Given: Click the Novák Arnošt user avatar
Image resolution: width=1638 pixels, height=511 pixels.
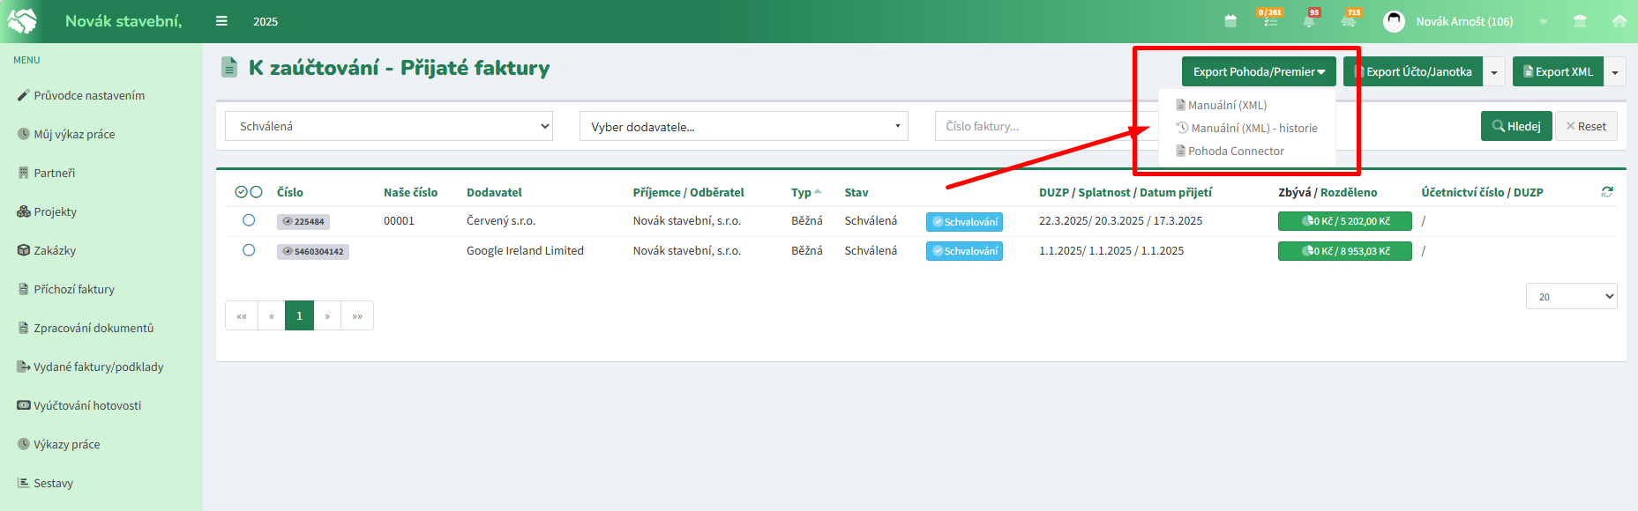Looking at the screenshot, I should pos(1394,21).
